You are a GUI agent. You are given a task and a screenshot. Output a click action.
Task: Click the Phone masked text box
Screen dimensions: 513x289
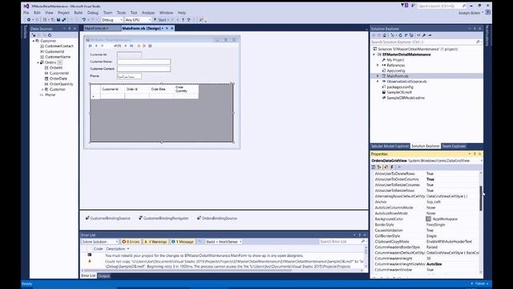point(129,76)
